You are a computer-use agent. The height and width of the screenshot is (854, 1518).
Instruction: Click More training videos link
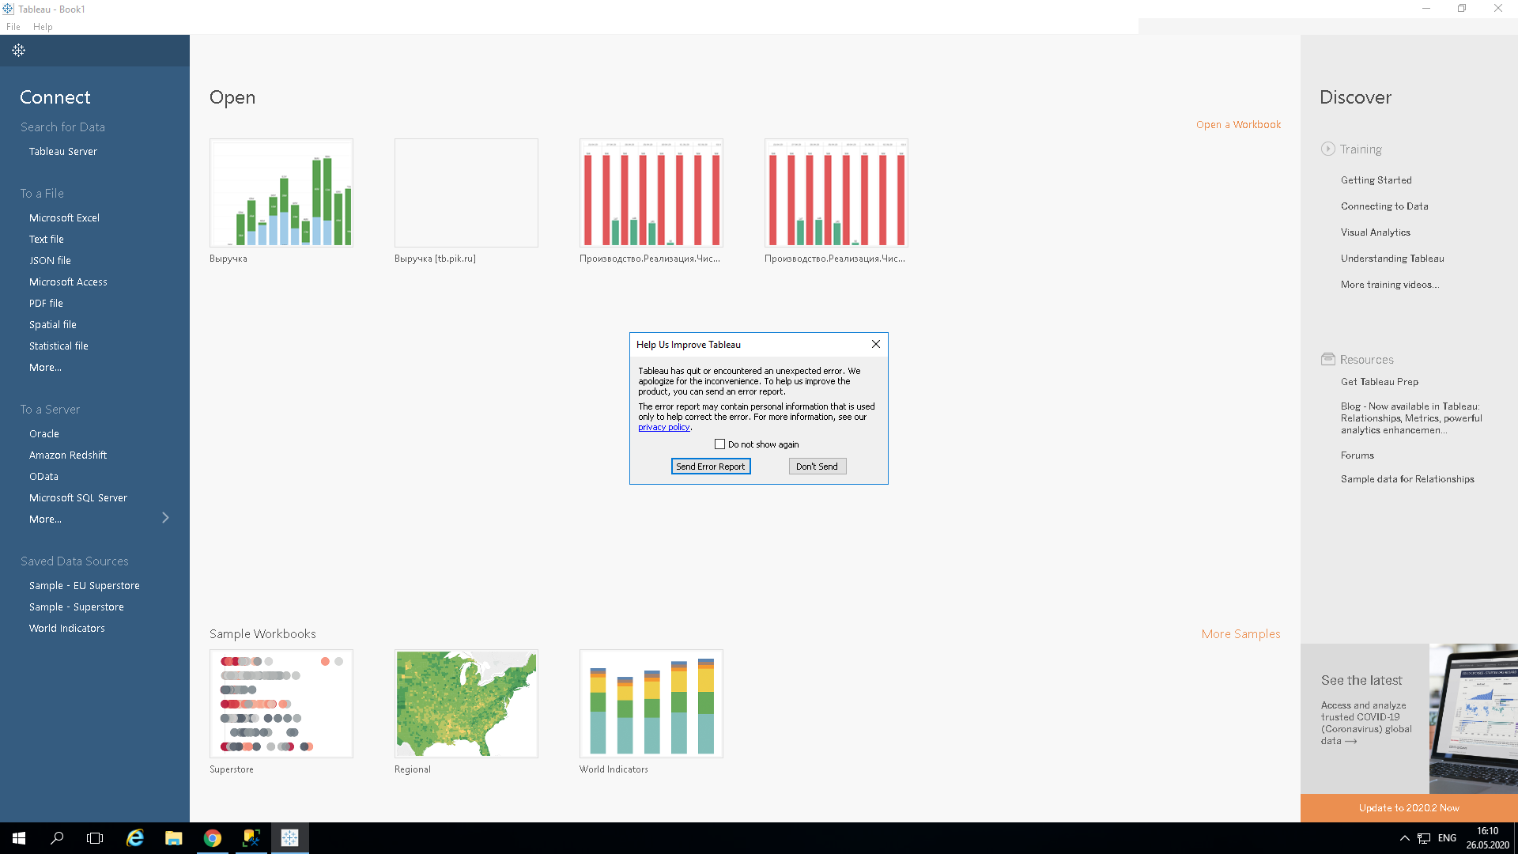point(1390,285)
